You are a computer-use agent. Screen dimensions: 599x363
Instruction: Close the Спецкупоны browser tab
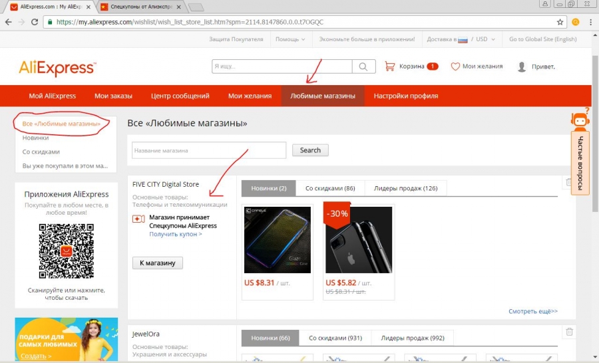pyautogui.click(x=178, y=7)
